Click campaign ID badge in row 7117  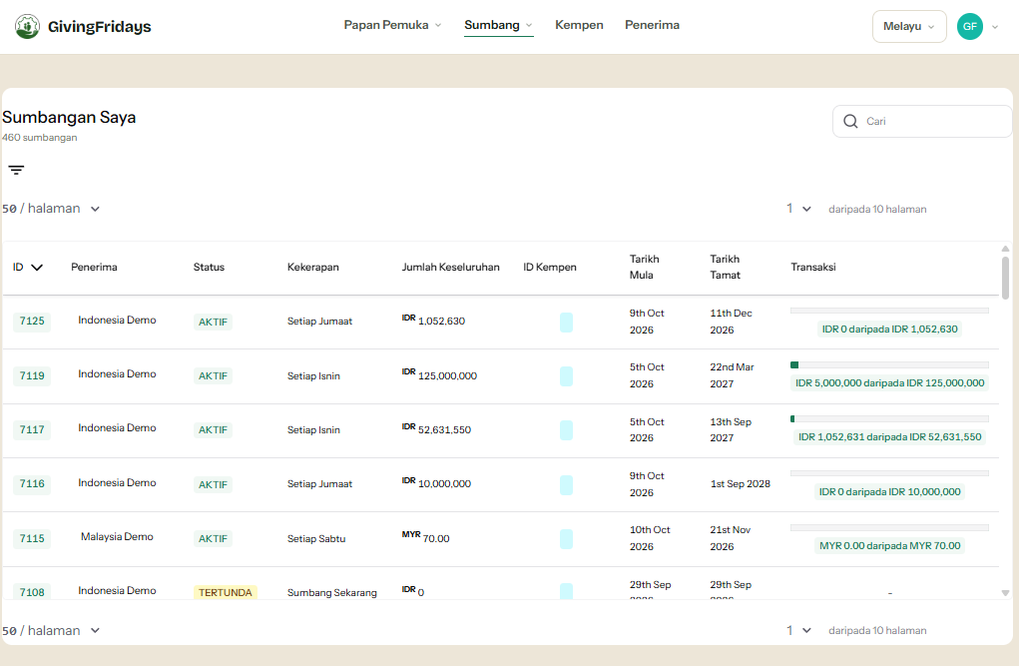click(566, 430)
